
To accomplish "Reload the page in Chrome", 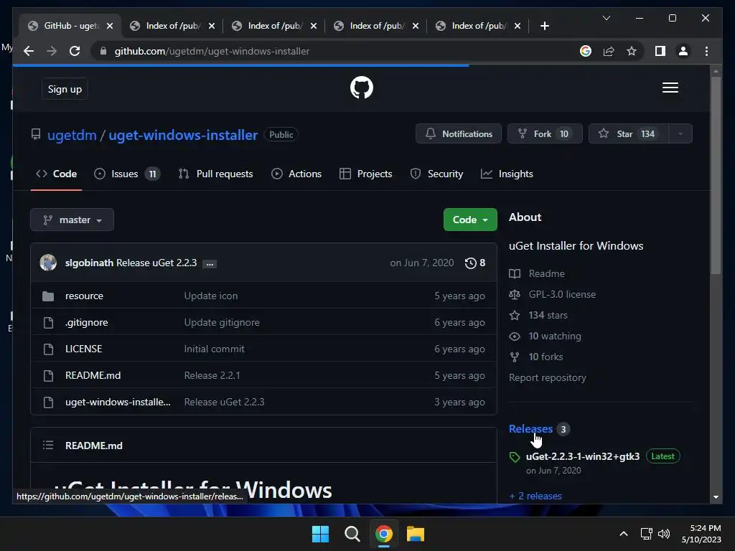I will coord(75,51).
